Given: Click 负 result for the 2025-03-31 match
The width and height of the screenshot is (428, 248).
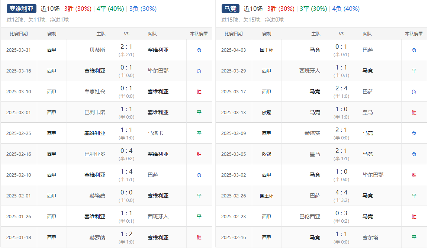Looking at the screenshot, I should (x=199, y=50).
